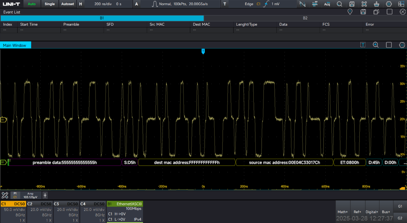Viewport: 407px width, 223px height.
Task: Click the Main Window text label icon
Action: pos(363,45)
